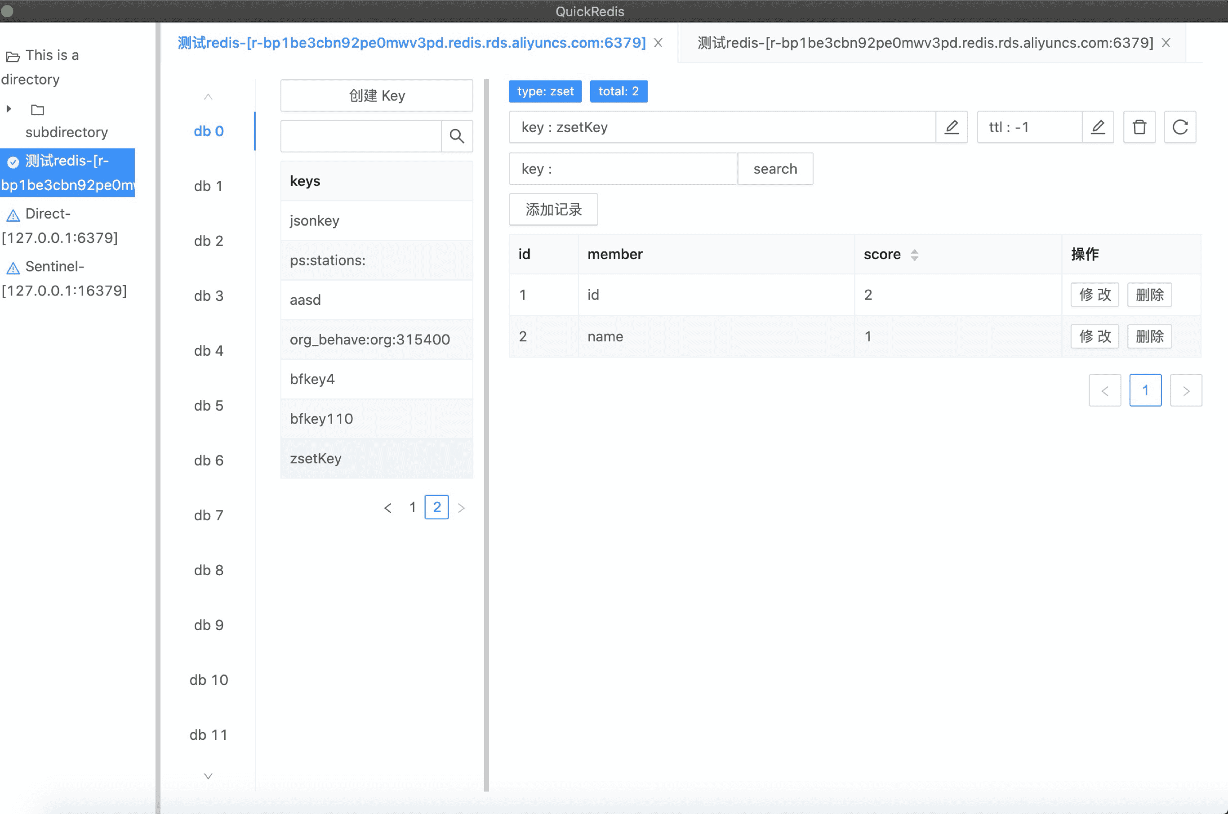Select database db 3
This screenshot has width=1228, height=814.
click(x=209, y=296)
